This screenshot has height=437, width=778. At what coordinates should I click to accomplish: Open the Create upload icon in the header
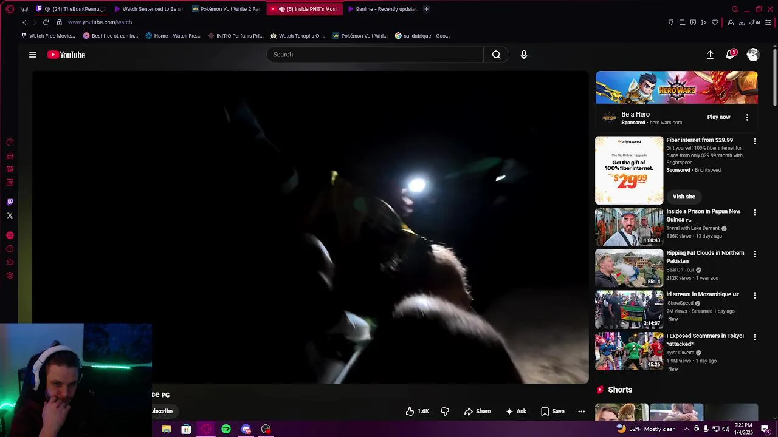coord(710,55)
